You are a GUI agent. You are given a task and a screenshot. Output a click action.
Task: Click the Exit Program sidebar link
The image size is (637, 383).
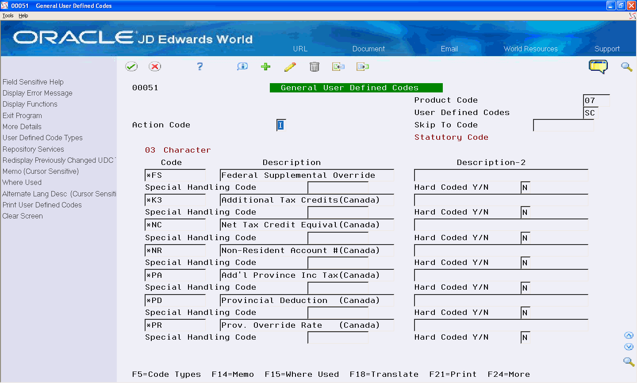(x=22, y=115)
